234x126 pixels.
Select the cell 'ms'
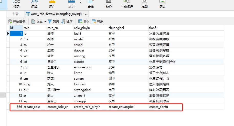click(x=35, y=39)
